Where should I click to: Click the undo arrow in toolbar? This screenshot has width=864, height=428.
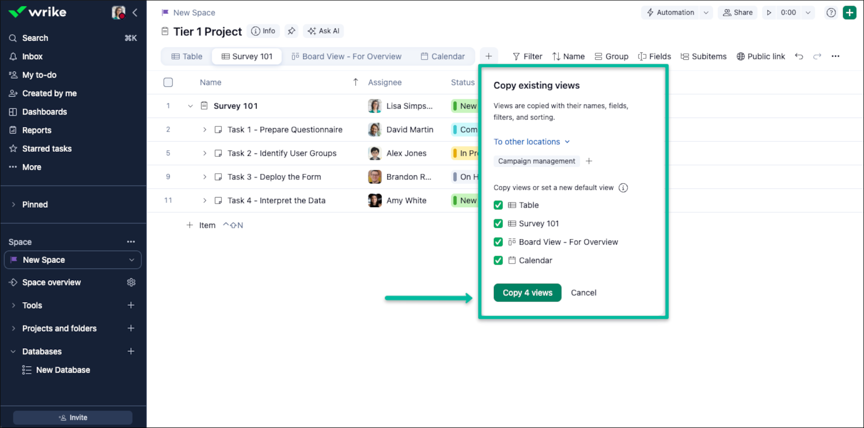coord(799,56)
